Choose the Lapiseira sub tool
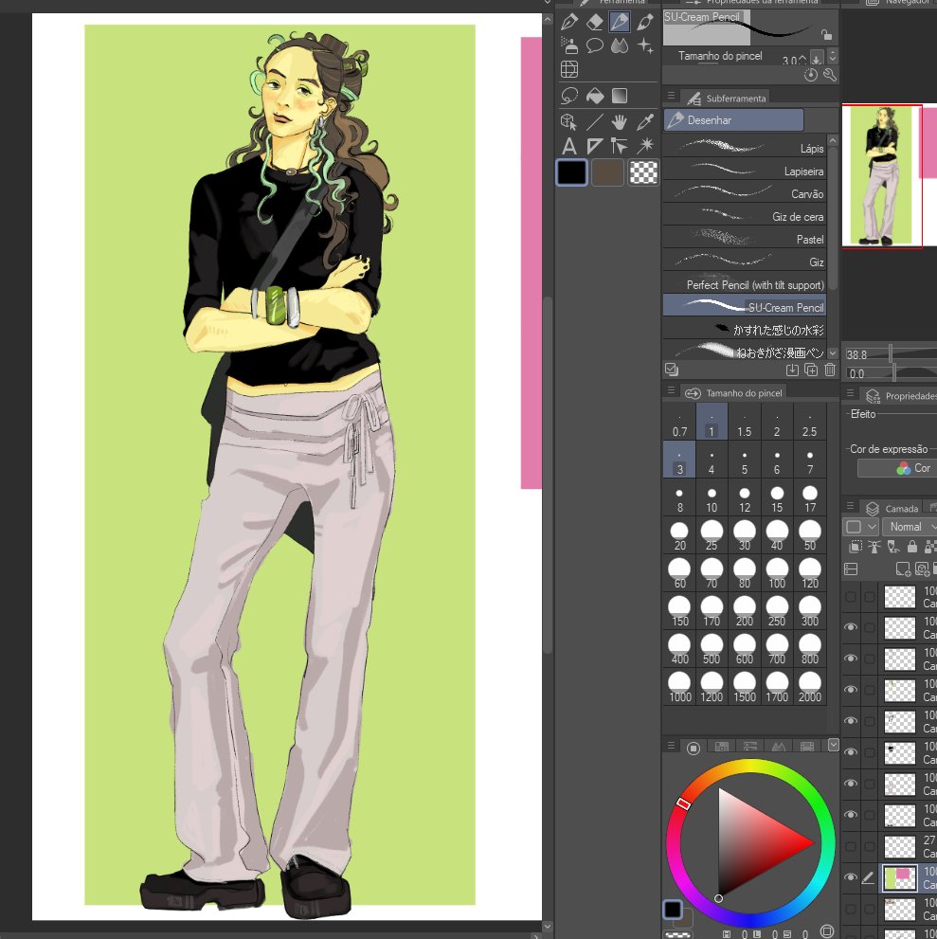This screenshot has width=937, height=939. pos(745,171)
